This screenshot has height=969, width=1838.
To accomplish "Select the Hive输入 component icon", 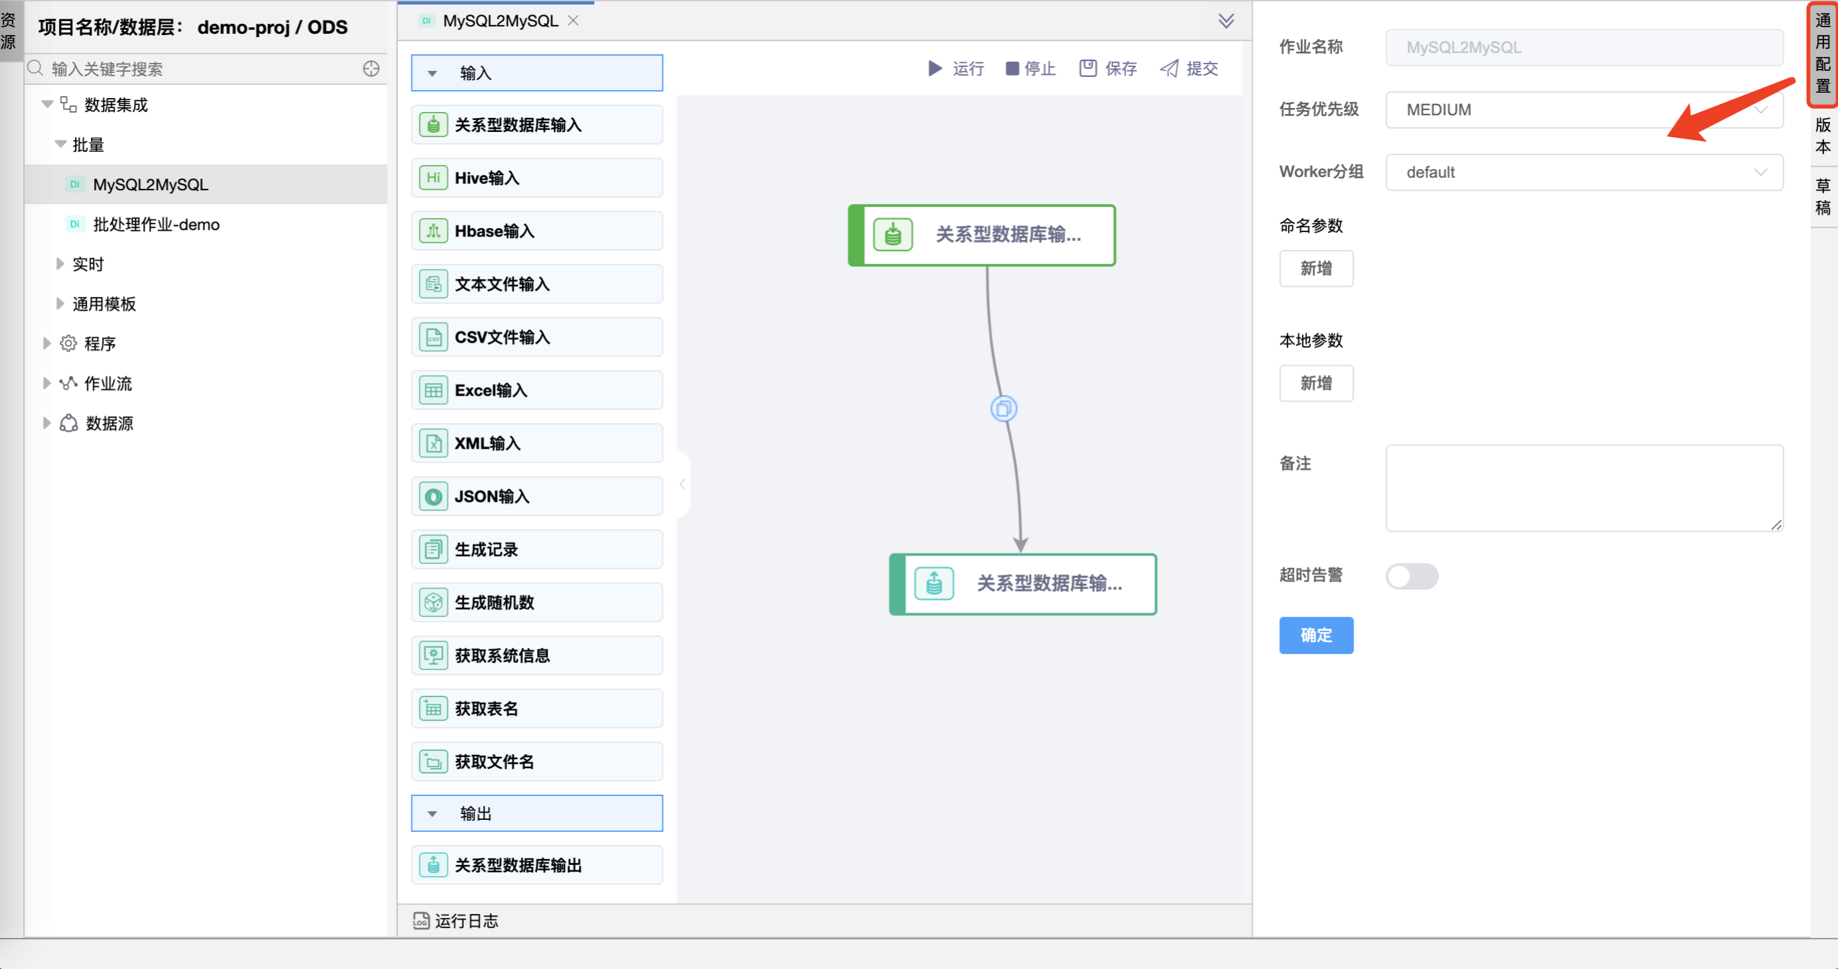I will point(433,178).
